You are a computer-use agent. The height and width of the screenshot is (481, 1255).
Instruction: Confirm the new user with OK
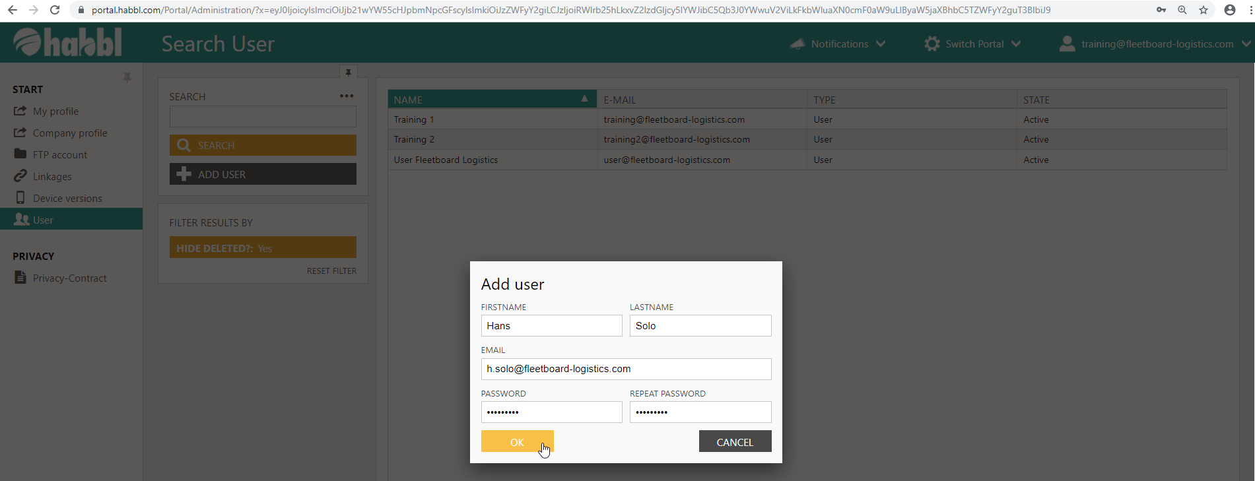517,442
